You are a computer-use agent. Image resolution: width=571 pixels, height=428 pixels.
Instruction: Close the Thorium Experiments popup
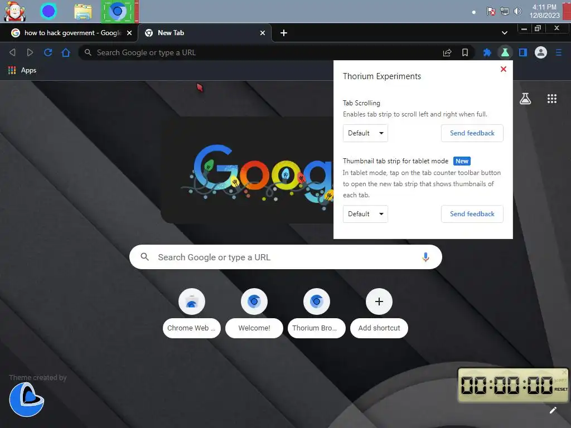coord(504,69)
